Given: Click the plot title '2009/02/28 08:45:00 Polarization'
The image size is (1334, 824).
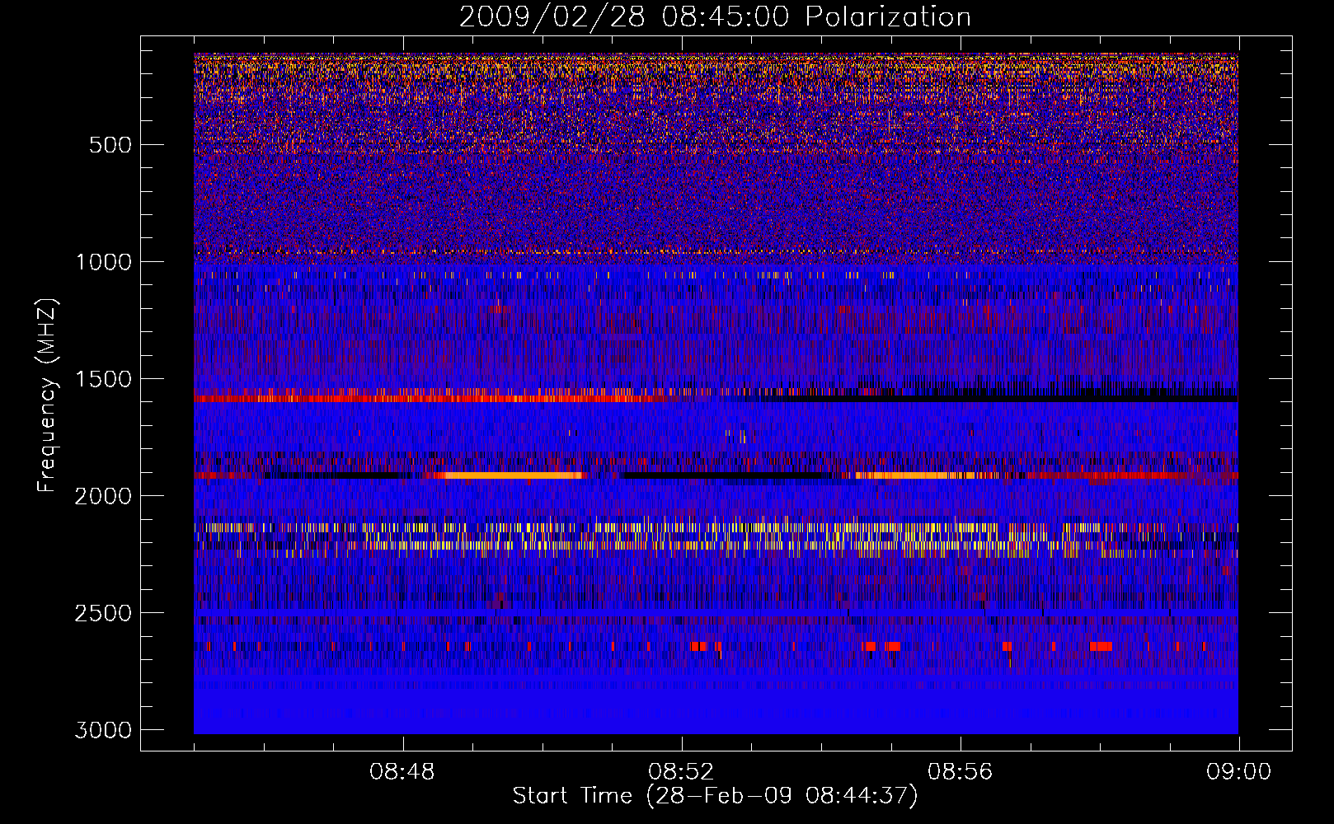Looking at the screenshot, I should pyautogui.click(x=715, y=17).
